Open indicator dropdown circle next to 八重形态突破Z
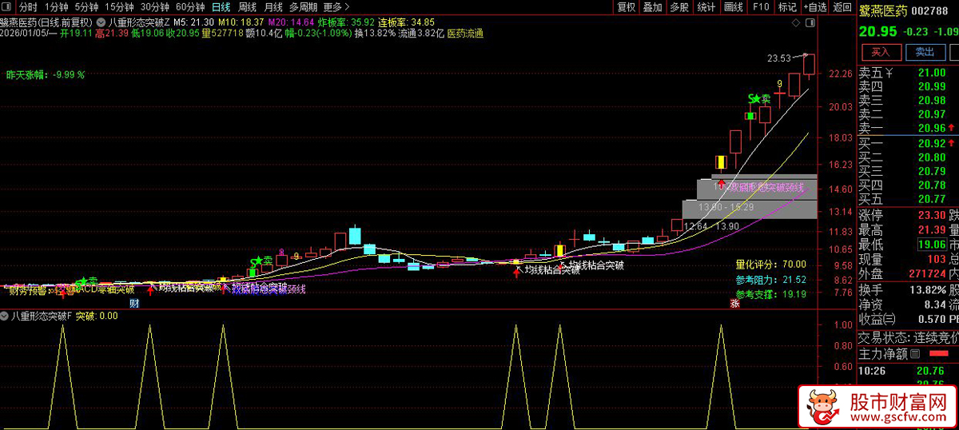Image resolution: width=959 pixels, height=430 pixels. coord(99,21)
